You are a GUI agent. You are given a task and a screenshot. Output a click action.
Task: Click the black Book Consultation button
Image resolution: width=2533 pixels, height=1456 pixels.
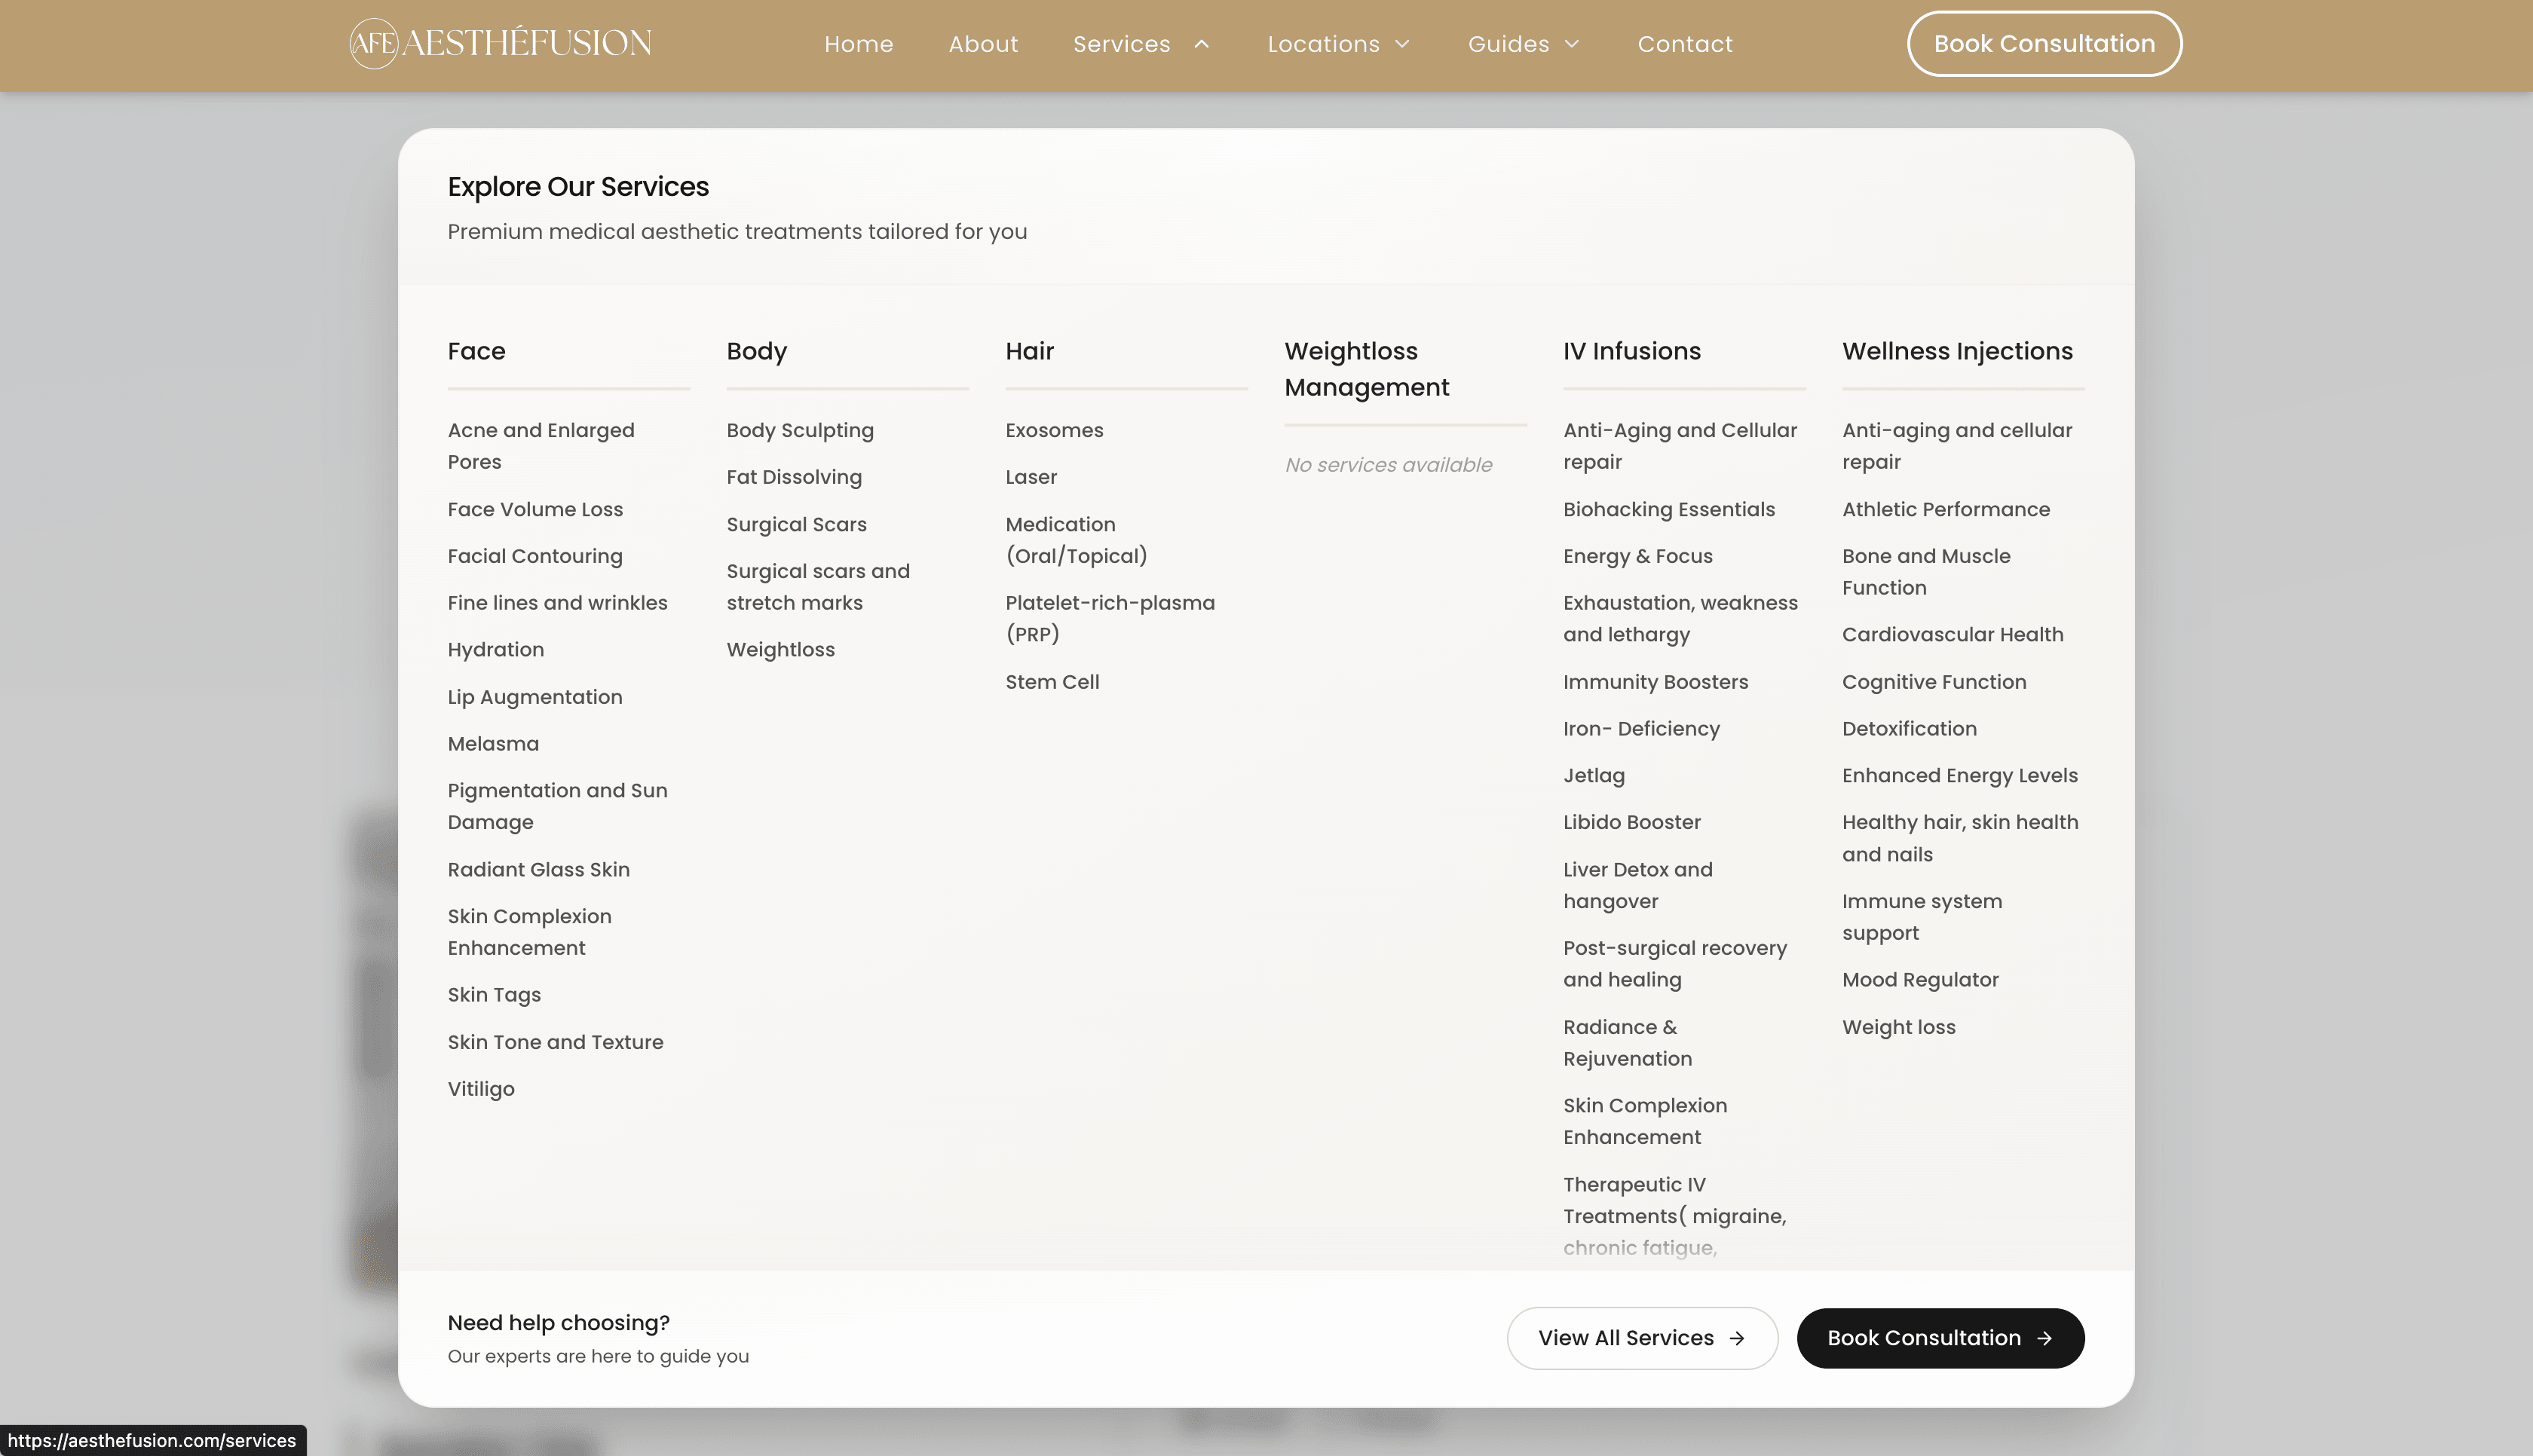(x=1940, y=1338)
